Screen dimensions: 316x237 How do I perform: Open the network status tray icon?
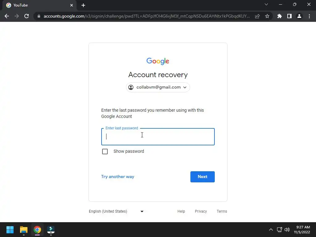[279, 230]
